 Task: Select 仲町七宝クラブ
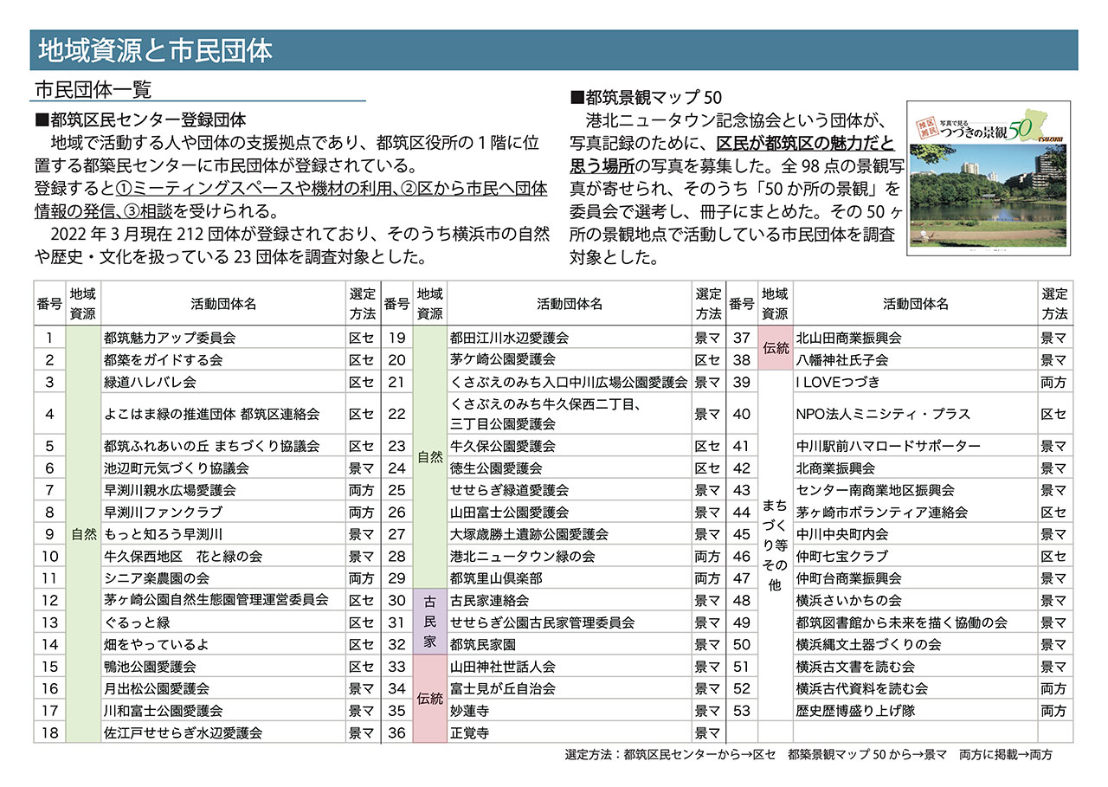842,556
